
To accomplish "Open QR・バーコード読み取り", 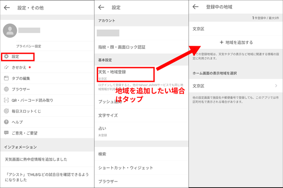I will tap(47, 100).
